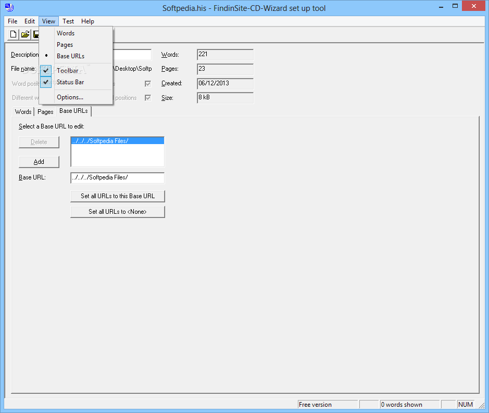Select the ../../../Softpedia Files/ list entry
Screen dimensions: 489x413
point(118,141)
